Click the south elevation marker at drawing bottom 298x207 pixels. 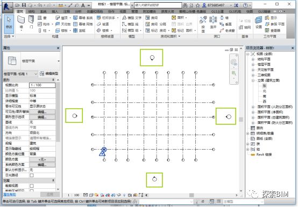[154, 179]
